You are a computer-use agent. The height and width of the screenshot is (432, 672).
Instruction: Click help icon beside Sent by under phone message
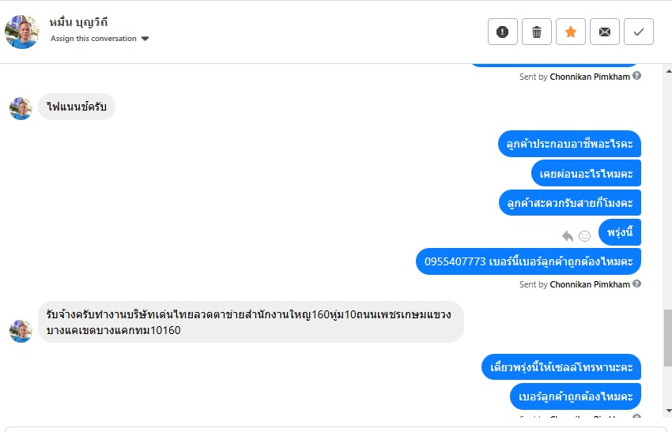point(637,284)
